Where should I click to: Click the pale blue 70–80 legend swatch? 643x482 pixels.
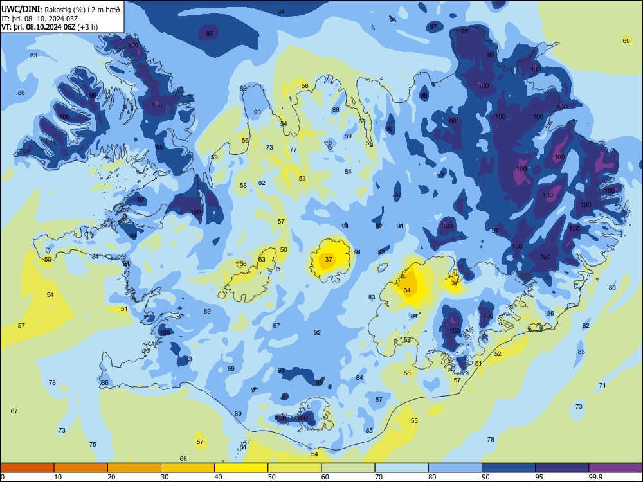pos(401,468)
